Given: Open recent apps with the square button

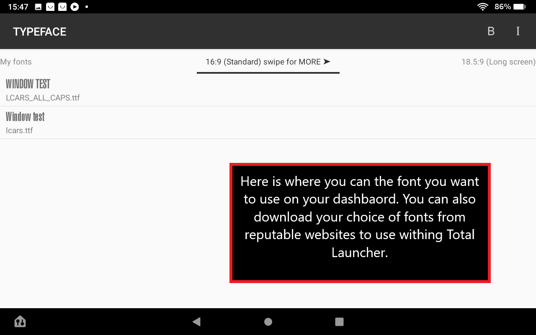Looking at the screenshot, I should (340, 322).
